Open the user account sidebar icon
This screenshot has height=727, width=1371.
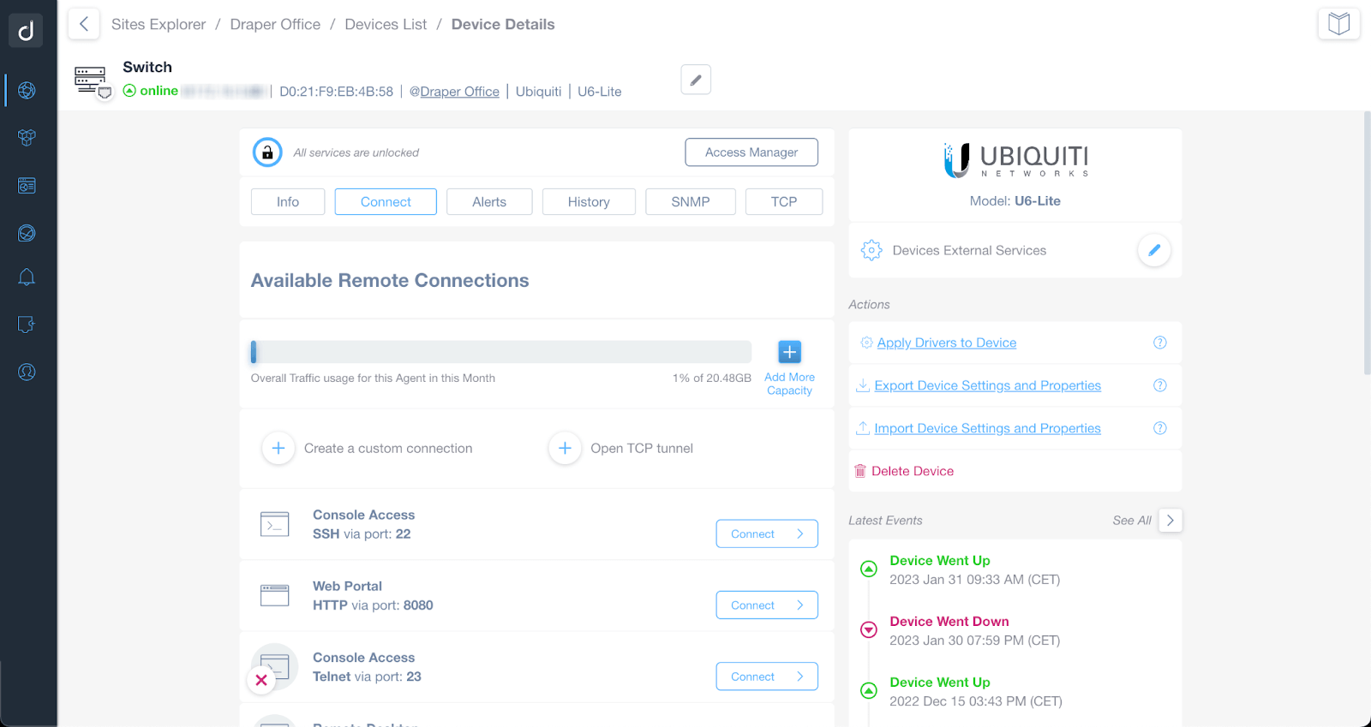tap(27, 372)
